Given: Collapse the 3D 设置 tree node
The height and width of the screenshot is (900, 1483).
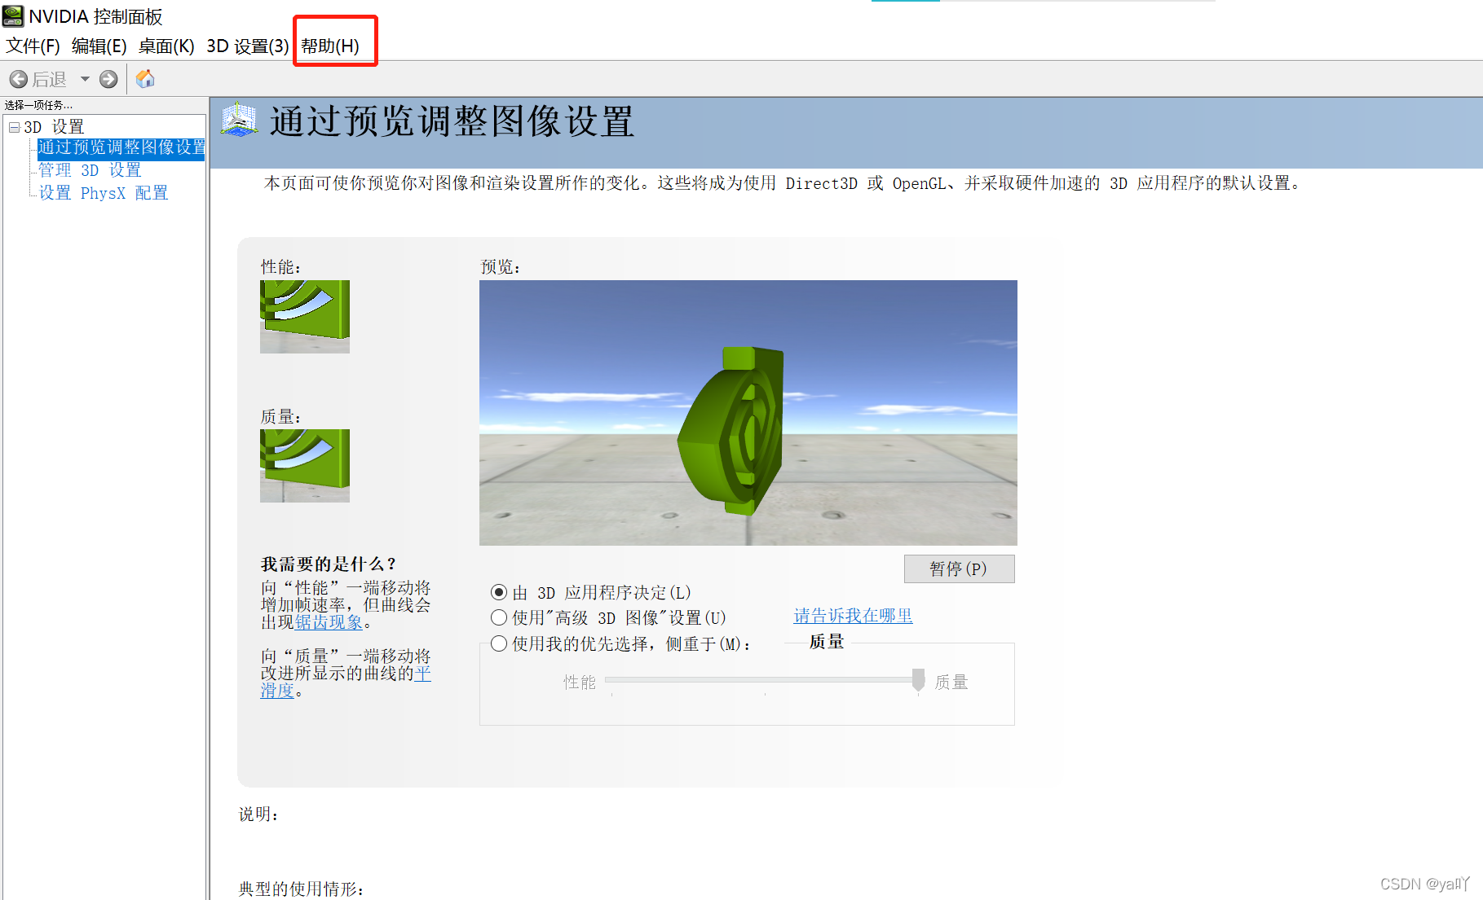Looking at the screenshot, I should [x=14, y=126].
